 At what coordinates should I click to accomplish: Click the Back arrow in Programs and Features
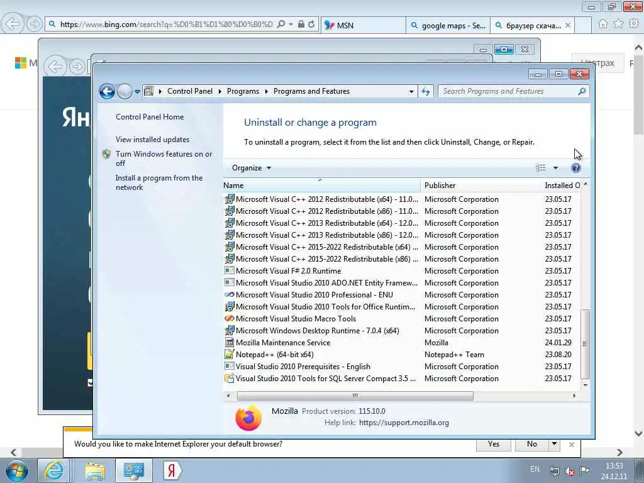point(107,91)
